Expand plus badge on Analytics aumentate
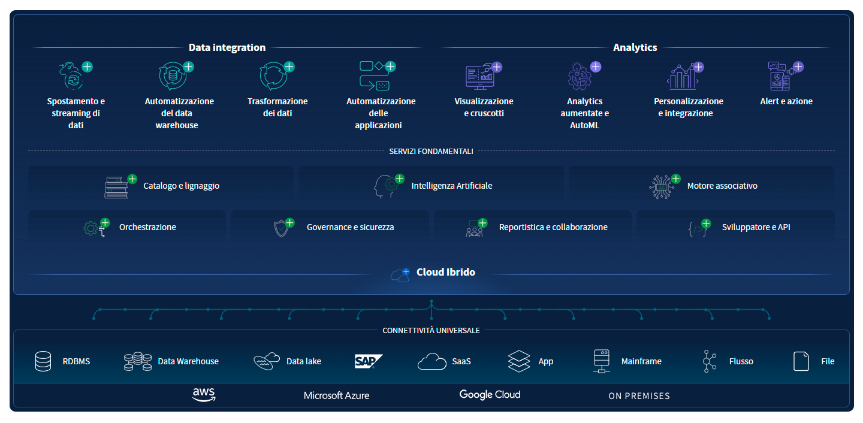The image size is (863, 423). coord(596,67)
